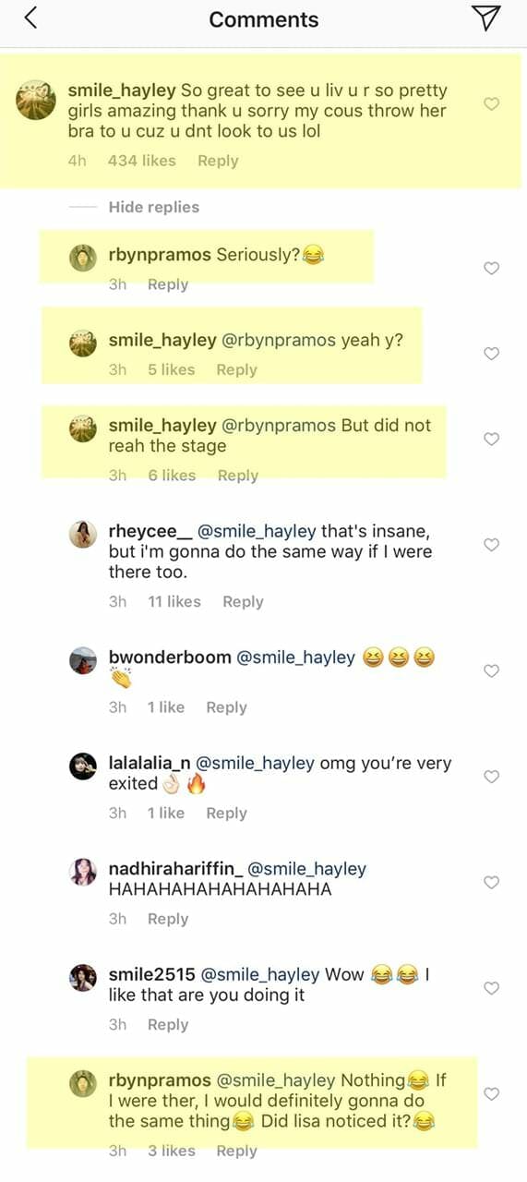Open the @smile_hayley mention in rheycee__'s comment
Screen dimensions: 527x1182
[x=254, y=532]
